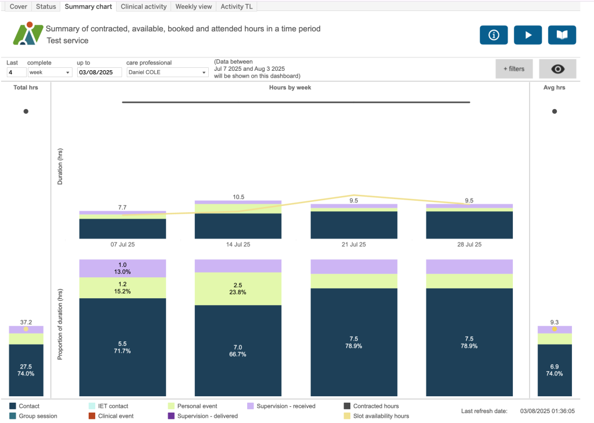Viewport: 594px width, 423px height.
Task: Click the dot above Avg hrs bar
Action: tap(554, 111)
